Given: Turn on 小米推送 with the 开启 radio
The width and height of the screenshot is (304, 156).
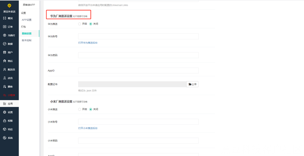Looking at the screenshot, I should click(79, 109).
